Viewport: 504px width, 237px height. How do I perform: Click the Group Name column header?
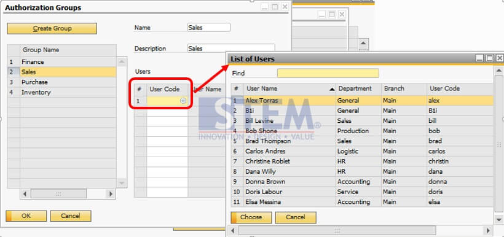coord(68,50)
